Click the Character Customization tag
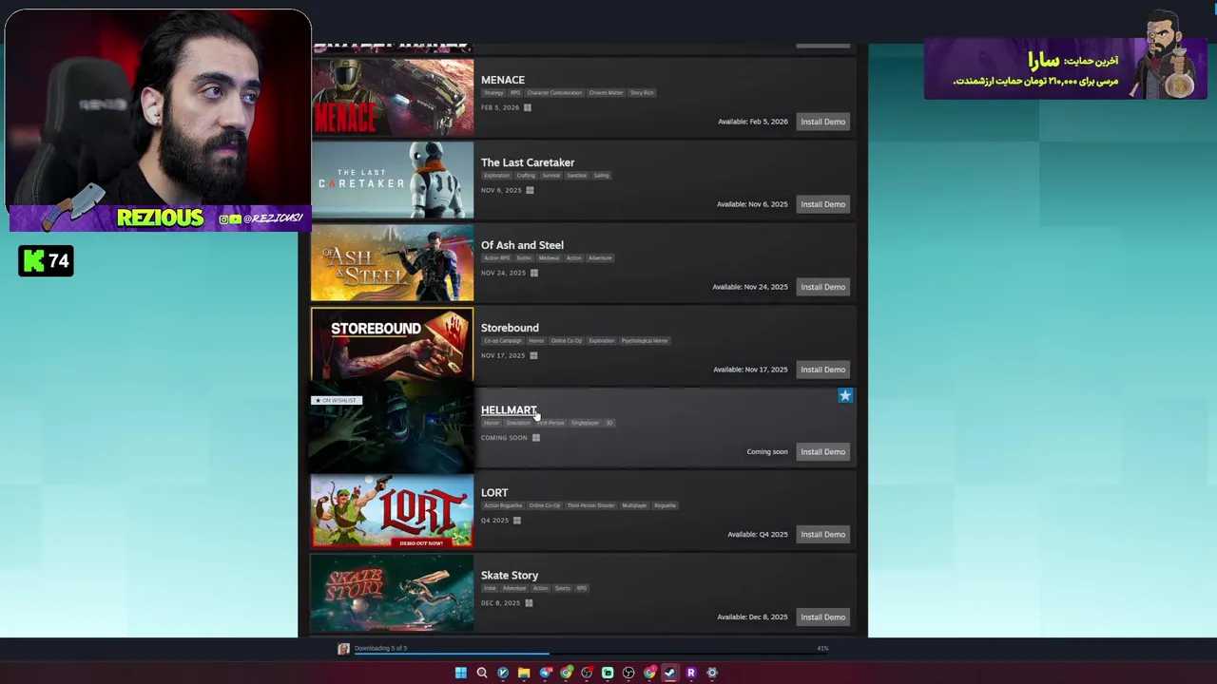The width and height of the screenshot is (1217, 684). click(554, 93)
